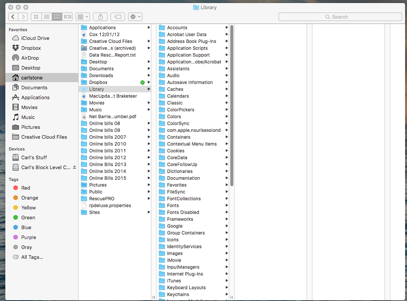The image size is (407, 301).
Task: Open the Fonts Disabled folder
Action: [193, 212]
